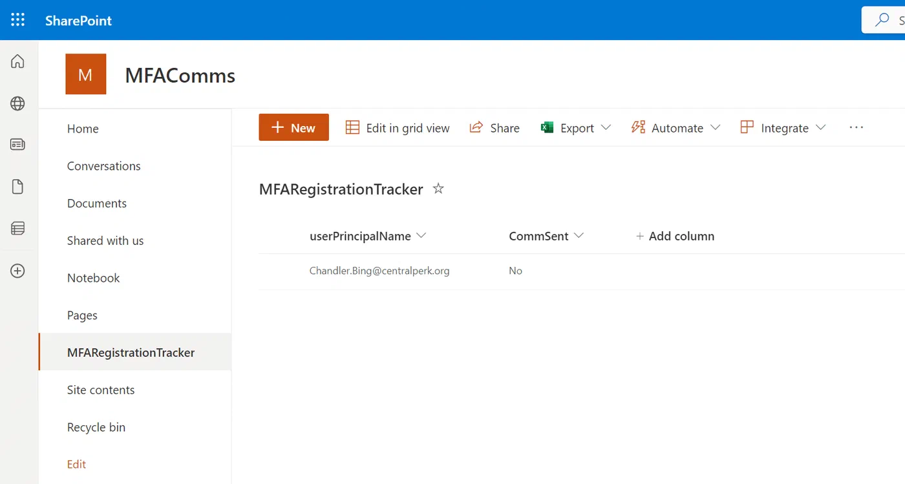Viewport: 905px width, 484px height.
Task: Click the Integrate icon
Action: pos(747,127)
